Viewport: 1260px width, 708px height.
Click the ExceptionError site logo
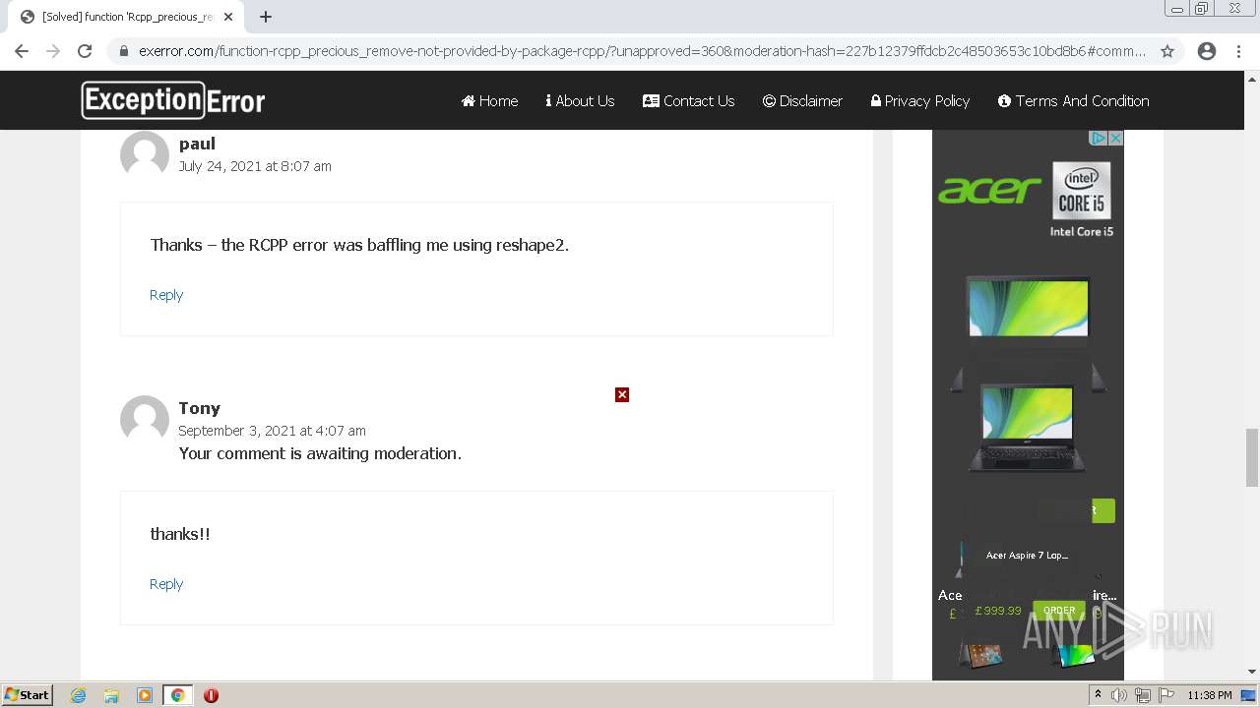point(173,100)
